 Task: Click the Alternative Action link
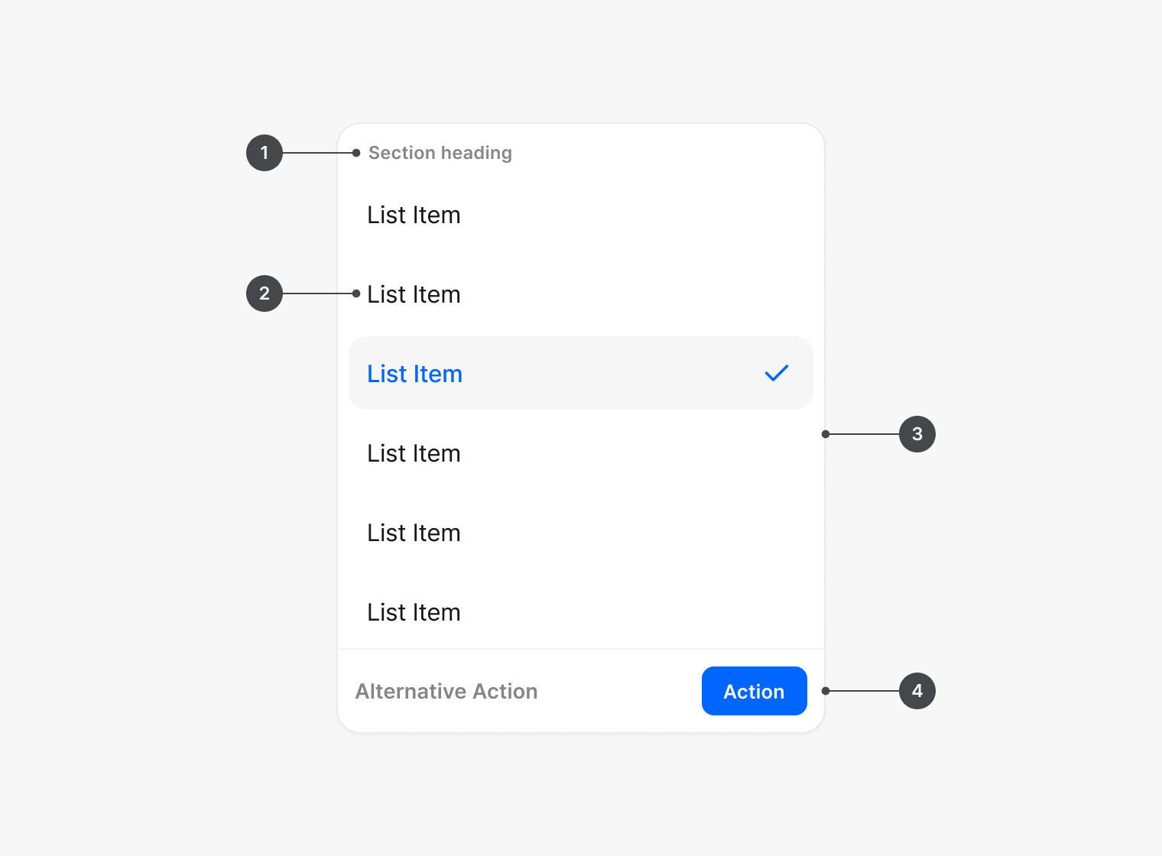point(446,692)
